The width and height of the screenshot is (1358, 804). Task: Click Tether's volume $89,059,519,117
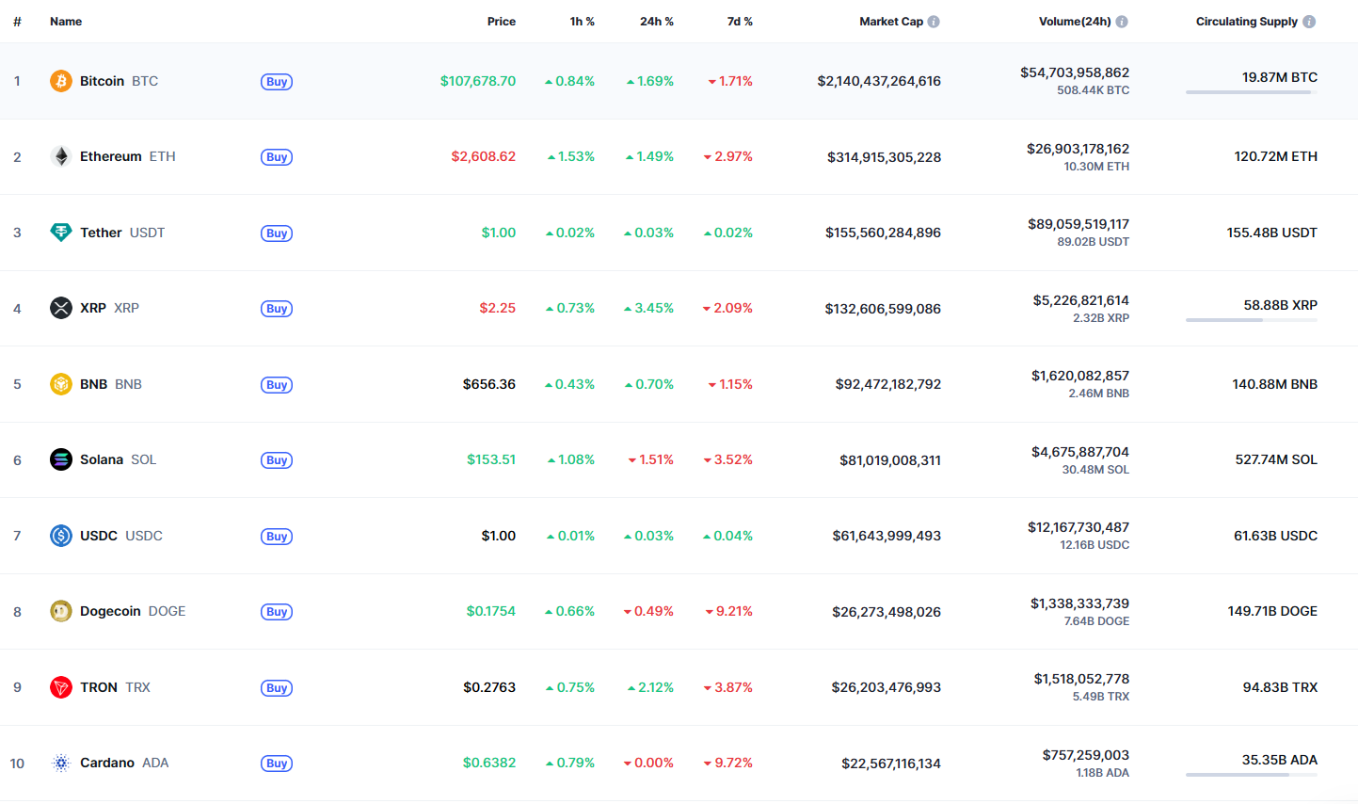pos(1078,224)
